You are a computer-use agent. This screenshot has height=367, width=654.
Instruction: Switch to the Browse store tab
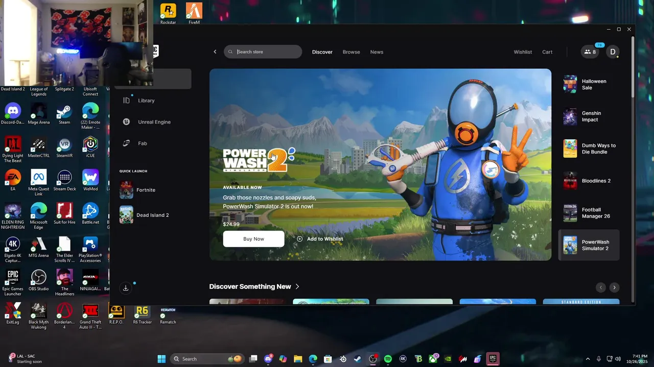point(351,52)
